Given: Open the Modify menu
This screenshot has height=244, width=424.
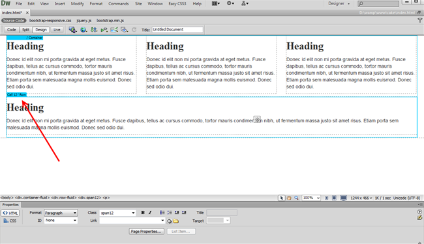Looking at the screenshot, I should click(78, 4).
